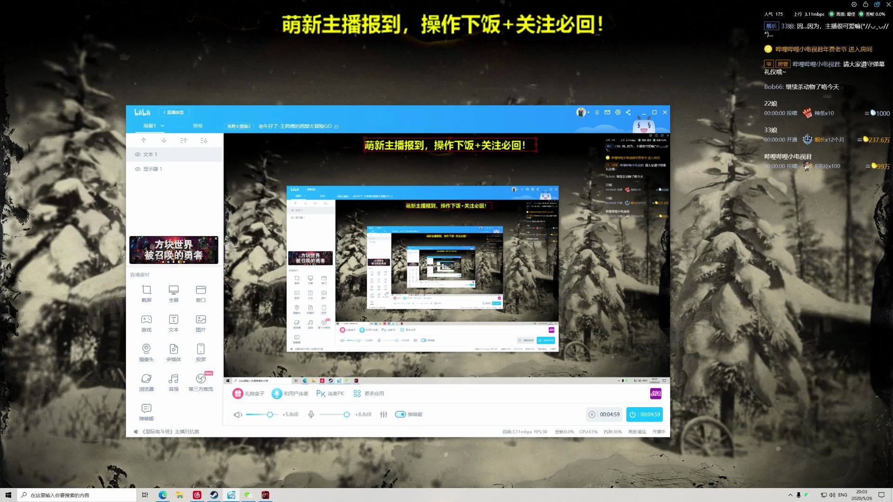
Task: Turn off the 弹幕姬 toggle switch
Action: (400, 414)
